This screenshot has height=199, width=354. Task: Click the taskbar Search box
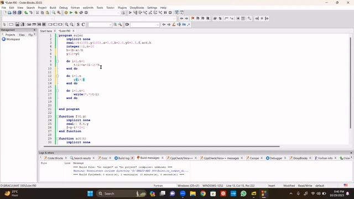pyautogui.click(x=121, y=193)
